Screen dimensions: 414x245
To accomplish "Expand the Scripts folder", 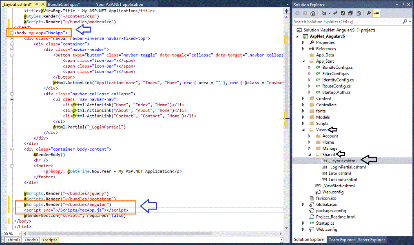I will point(303,124).
